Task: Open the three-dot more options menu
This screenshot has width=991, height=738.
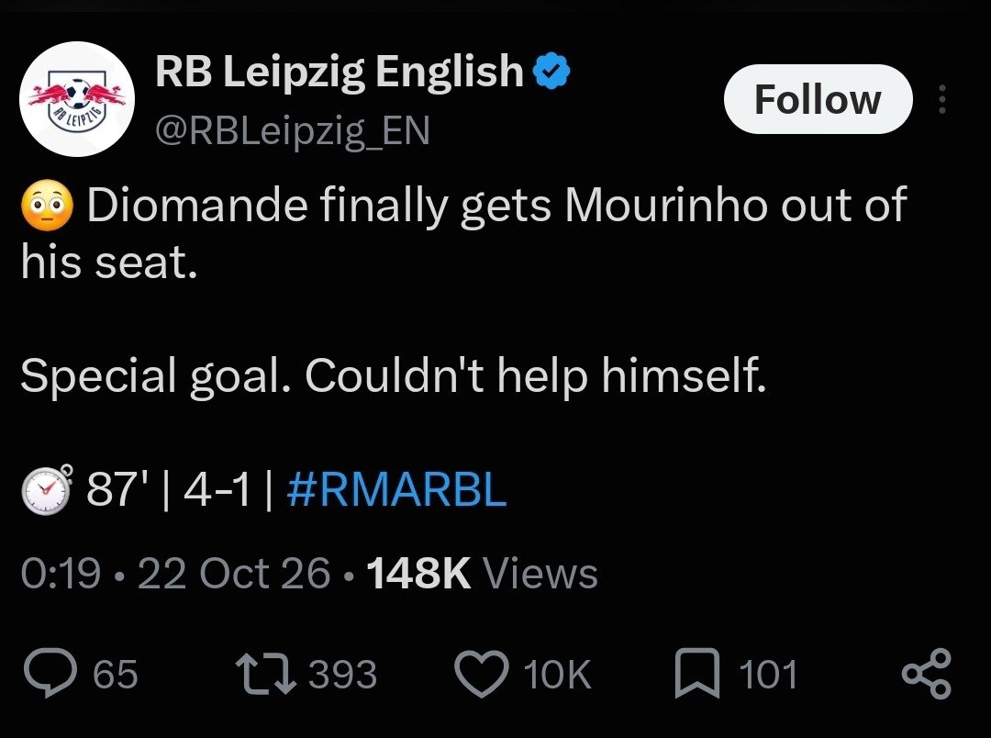Action: pyautogui.click(x=941, y=99)
